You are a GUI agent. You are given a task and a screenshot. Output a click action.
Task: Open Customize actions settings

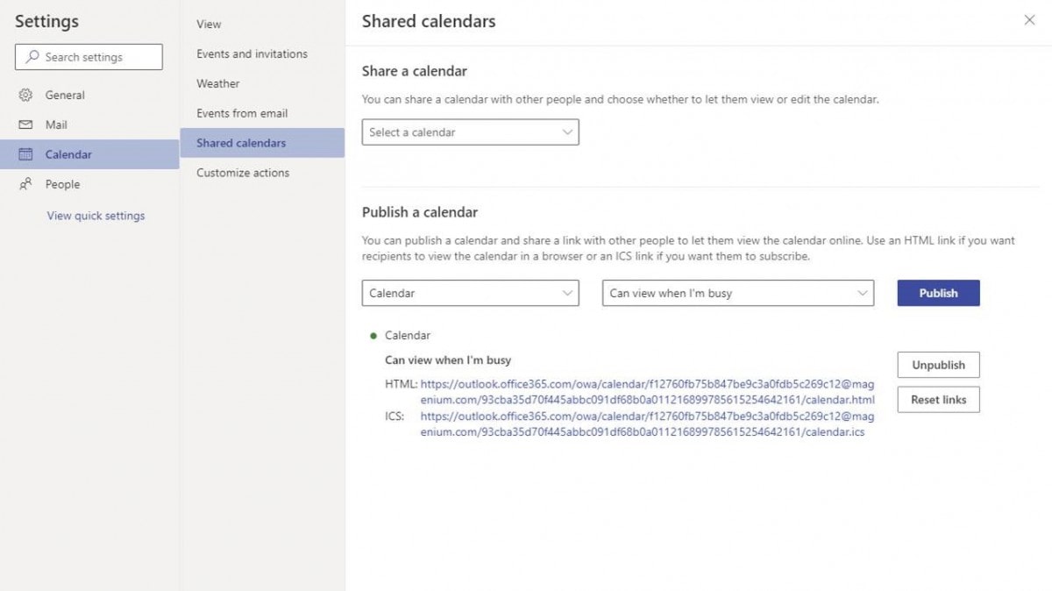[x=241, y=173]
